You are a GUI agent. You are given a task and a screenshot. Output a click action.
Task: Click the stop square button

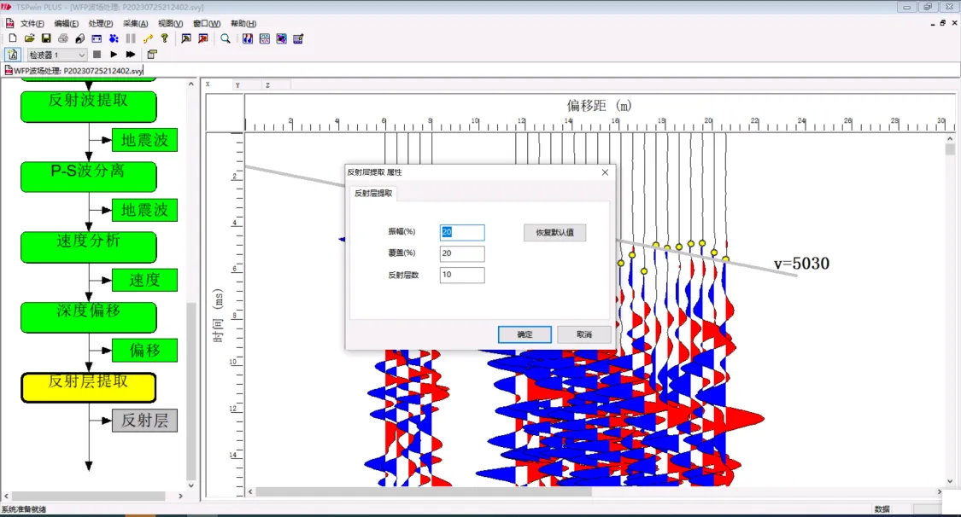97,55
